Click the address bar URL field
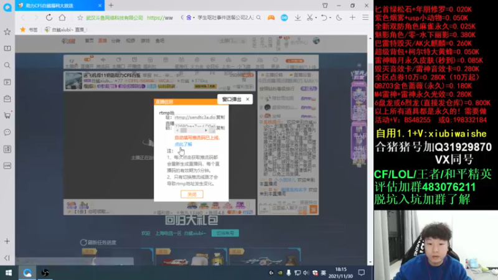 click(129, 18)
